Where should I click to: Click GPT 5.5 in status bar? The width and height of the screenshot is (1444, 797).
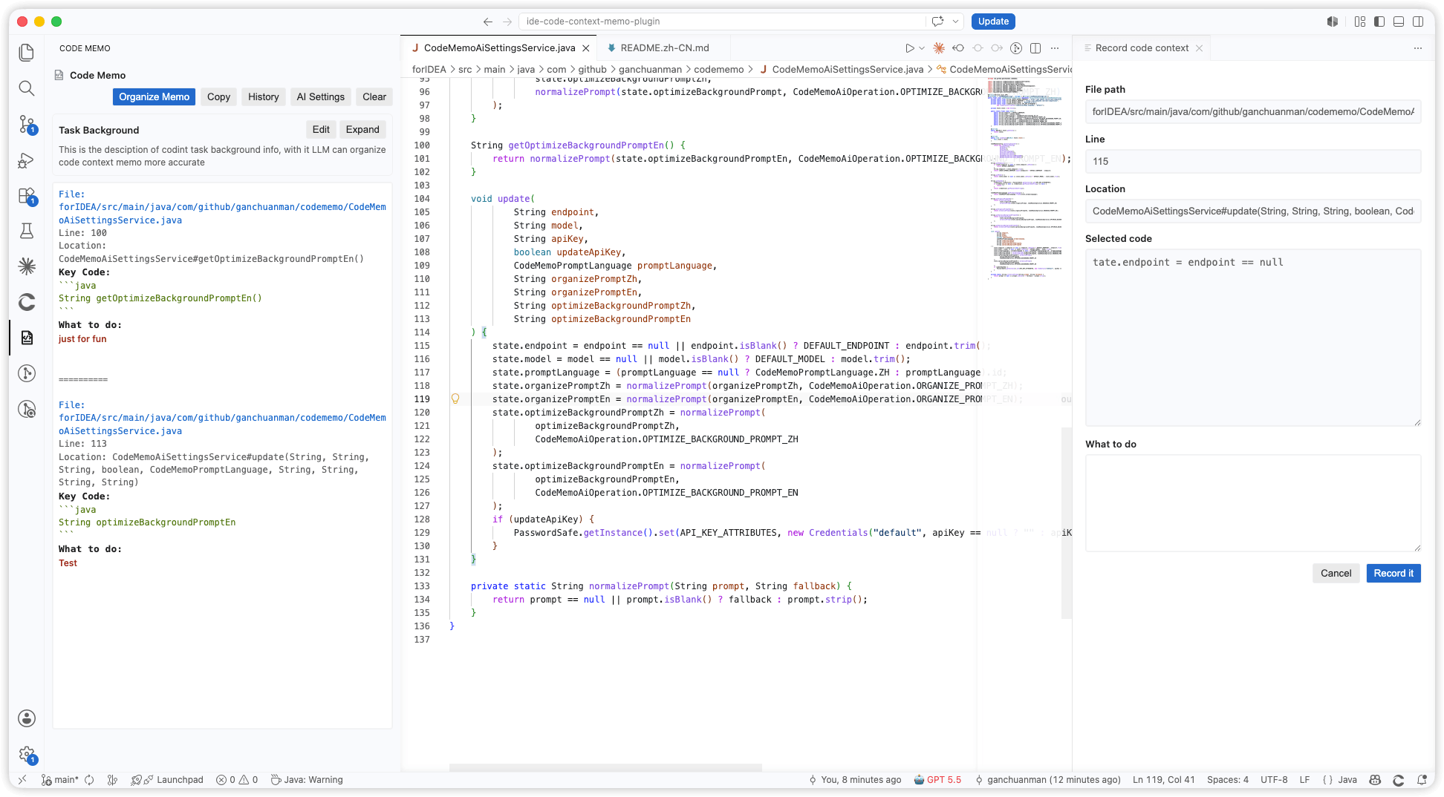[937, 780]
